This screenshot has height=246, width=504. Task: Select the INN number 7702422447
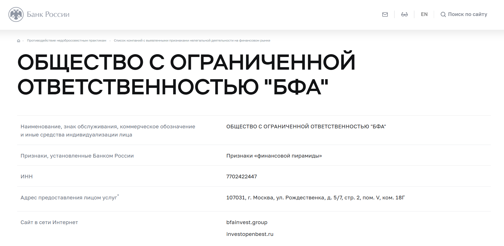tap(242, 177)
